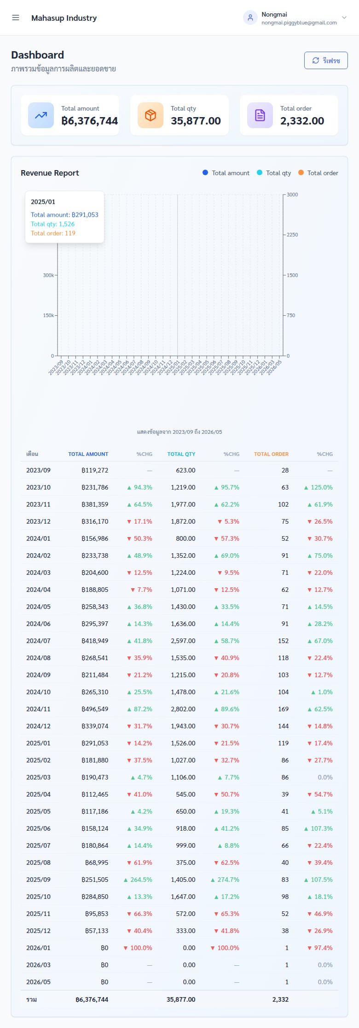Click the refresh circular arrows icon
Viewport: 359px width, 1028px height.
click(316, 60)
